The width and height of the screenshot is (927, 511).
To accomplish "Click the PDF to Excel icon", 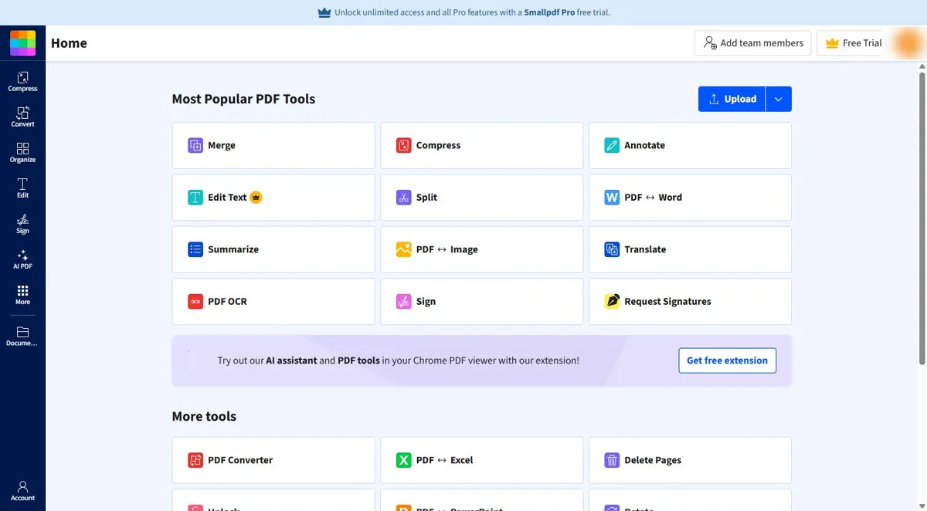I will [x=403, y=460].
